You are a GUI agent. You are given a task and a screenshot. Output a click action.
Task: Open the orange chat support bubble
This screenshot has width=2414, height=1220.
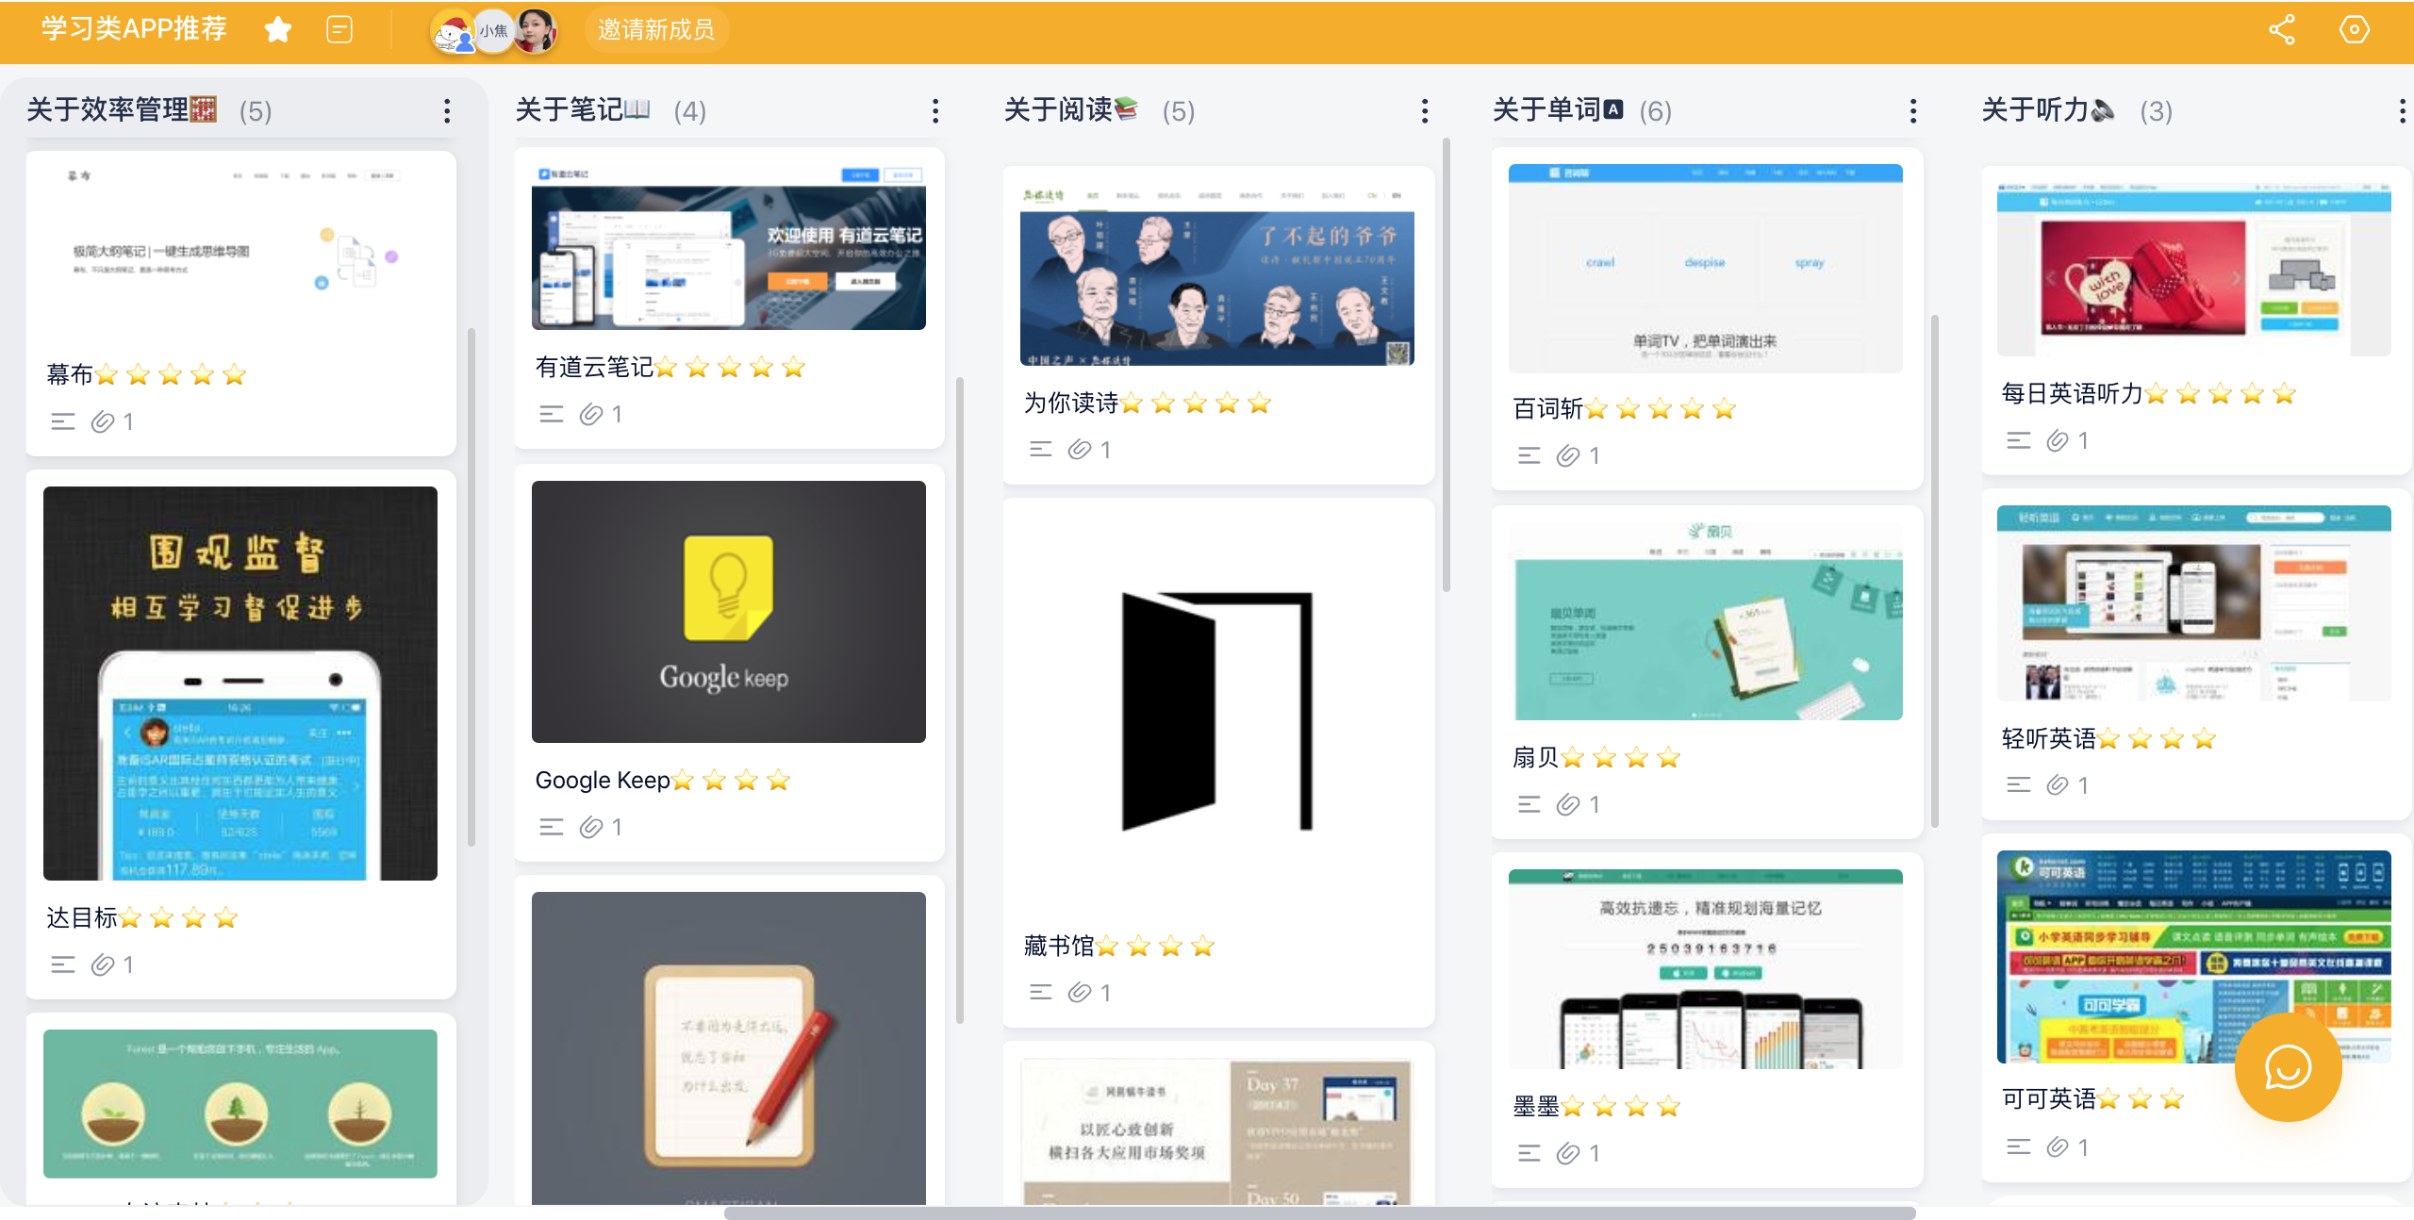2288,1067
